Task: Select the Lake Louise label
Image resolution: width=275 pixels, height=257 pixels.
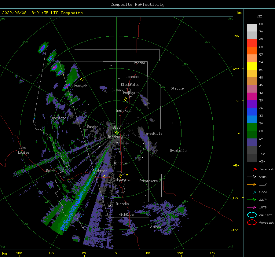Action: click(x=24, y=150)
